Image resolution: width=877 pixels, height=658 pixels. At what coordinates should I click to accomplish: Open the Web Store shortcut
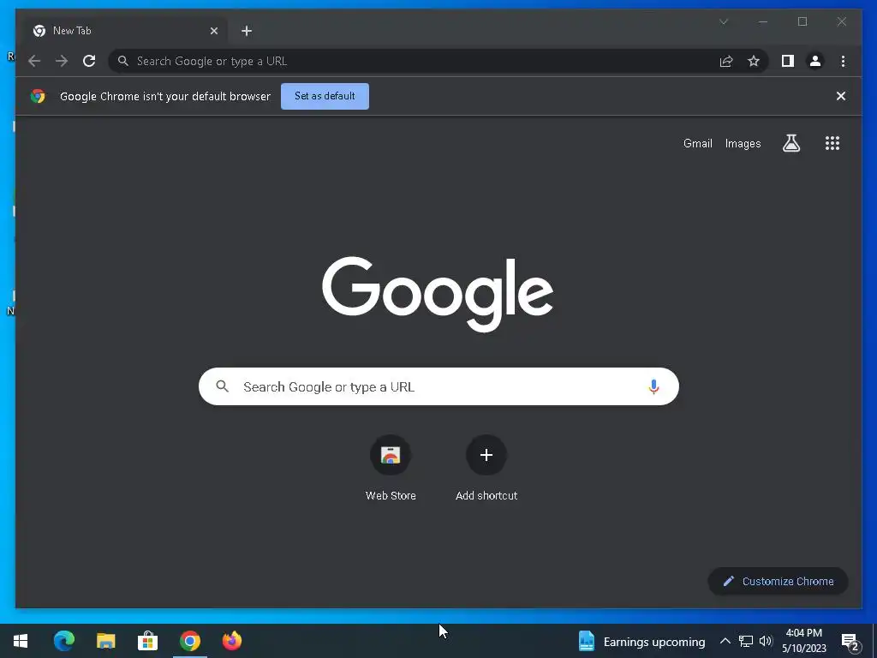(391, 469)
